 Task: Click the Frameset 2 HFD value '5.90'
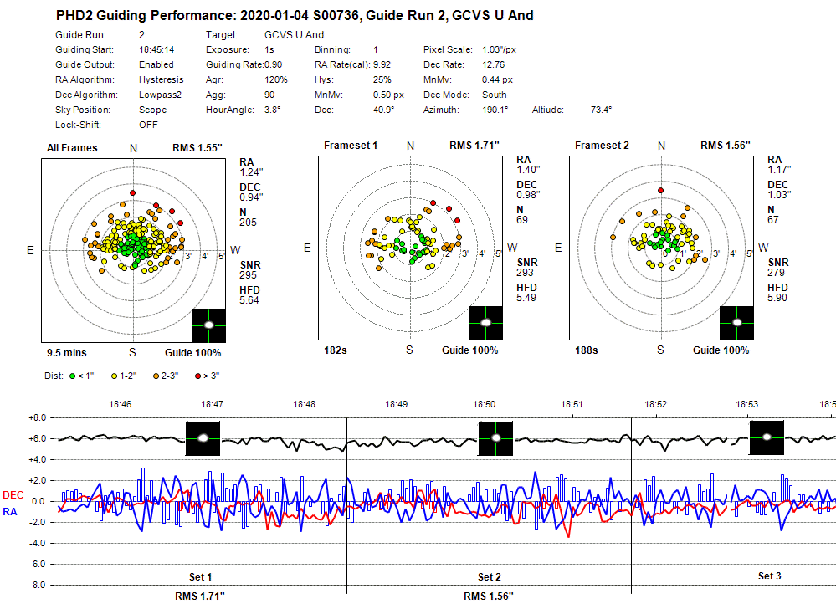(x=777, y=298)
